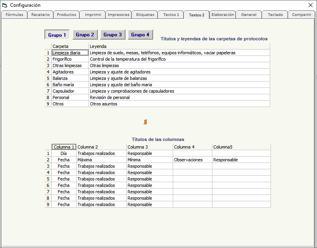The image size is (317, 248).
Task: Select the 'Otras limpiezas' carpeta cell
Action: point(70,65)
